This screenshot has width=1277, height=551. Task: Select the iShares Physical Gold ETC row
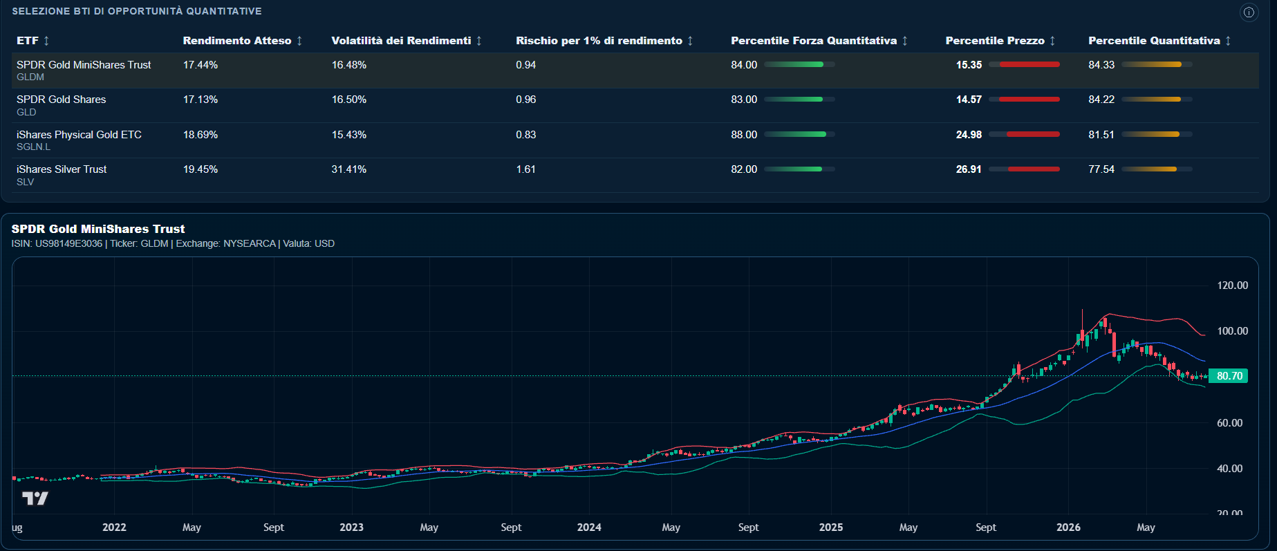pos(635,140)
